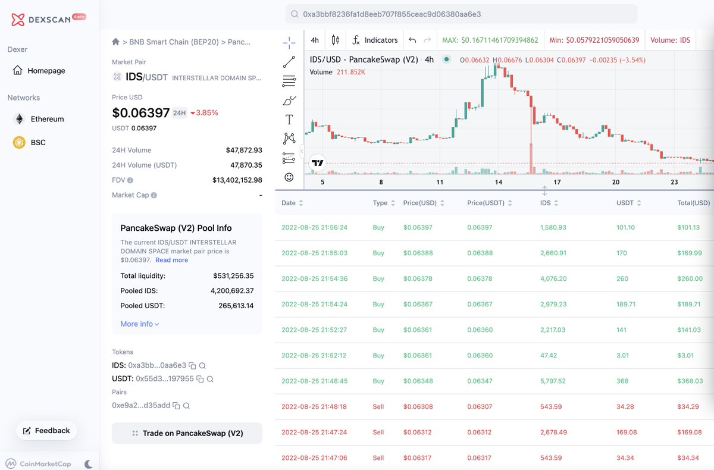Screen dimensions: 714x470
Task: Adjust the chart-table resize handle
Action: click(x=544, y=190)
